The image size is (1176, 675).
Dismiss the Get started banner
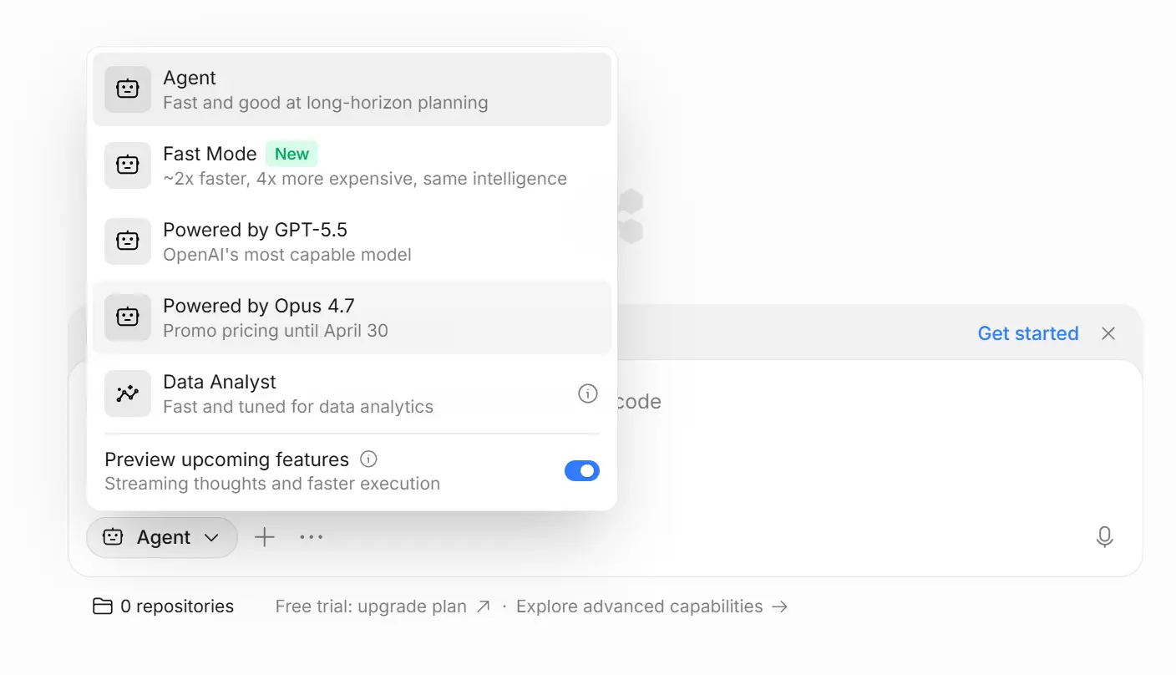point(1108,333)
